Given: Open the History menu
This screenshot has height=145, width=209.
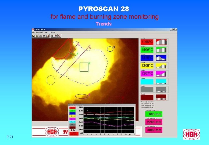Looking at the screenshot, I should tap(47, 32).
